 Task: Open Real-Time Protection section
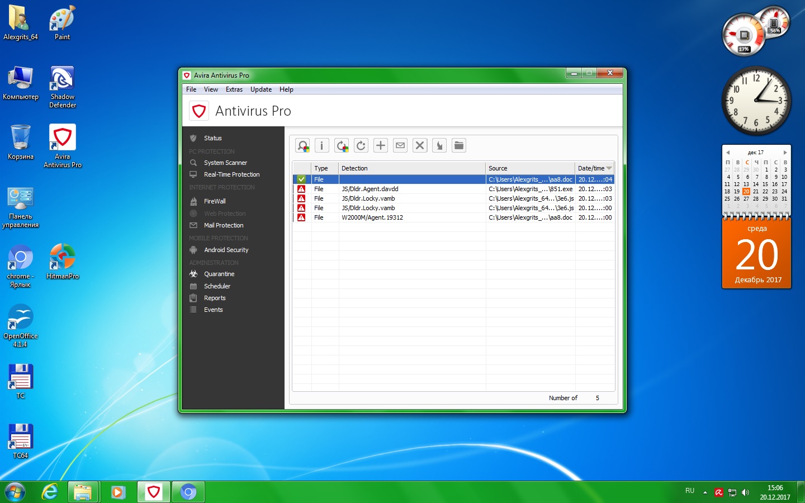pyautogui.click(x=231, y=174)
